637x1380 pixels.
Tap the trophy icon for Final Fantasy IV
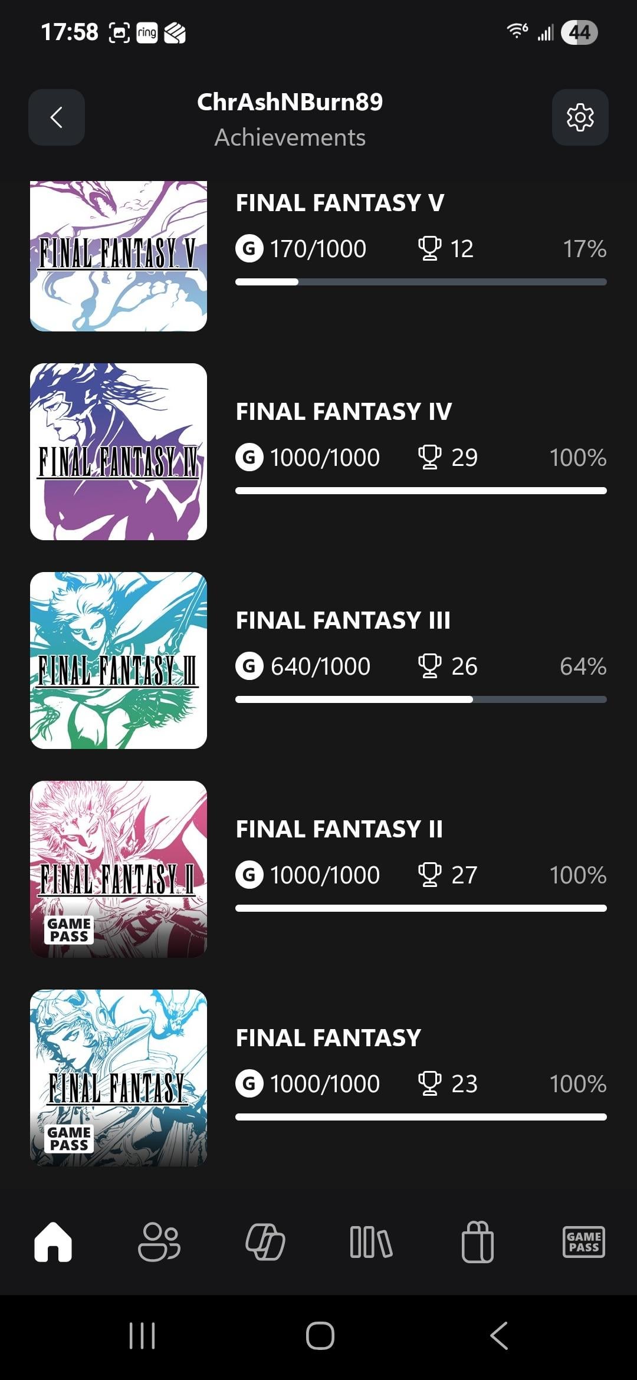tap(429, 458)
